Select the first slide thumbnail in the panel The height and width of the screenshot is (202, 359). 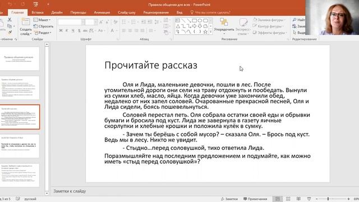pos(20,59)
